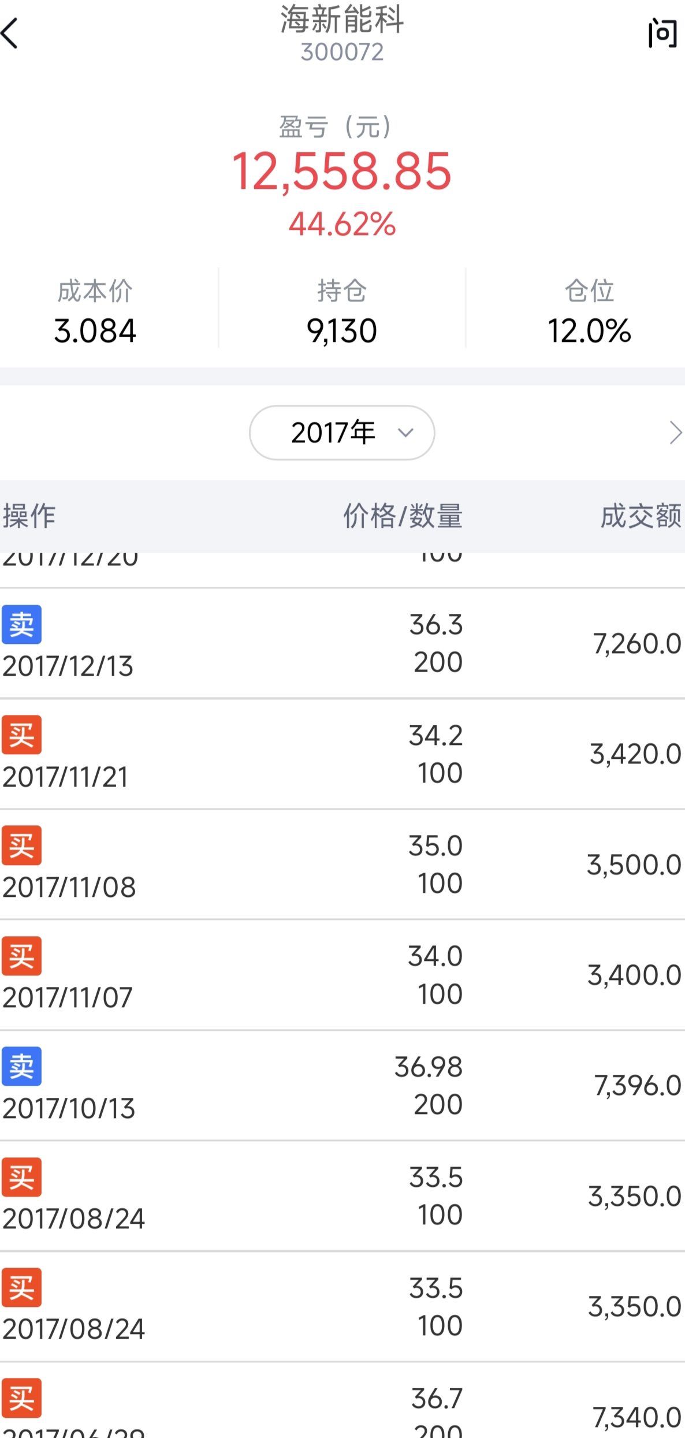Open the 2017年 year dropdown

click(341, 433)
